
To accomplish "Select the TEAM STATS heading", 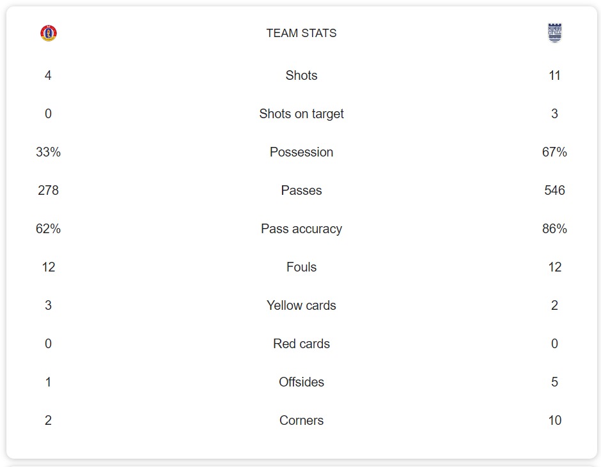I will point(301,33).
